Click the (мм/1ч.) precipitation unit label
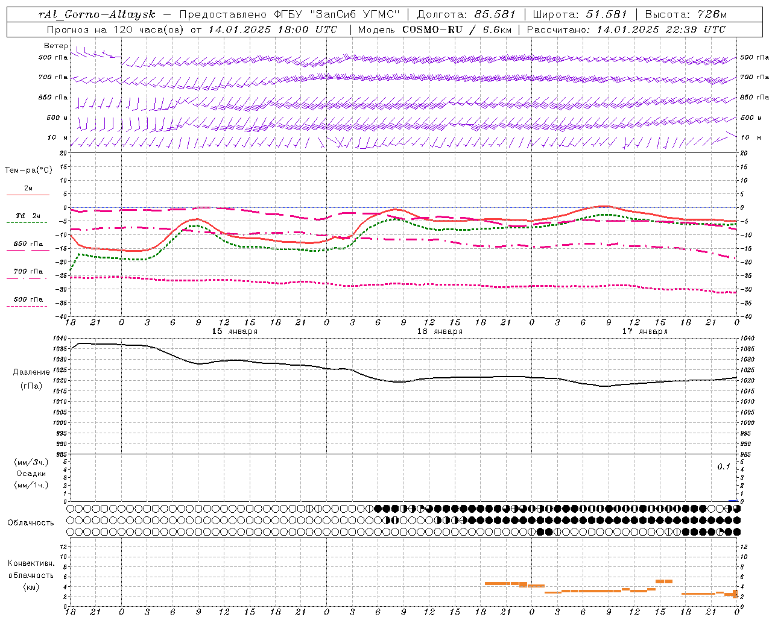 point(31,485)
